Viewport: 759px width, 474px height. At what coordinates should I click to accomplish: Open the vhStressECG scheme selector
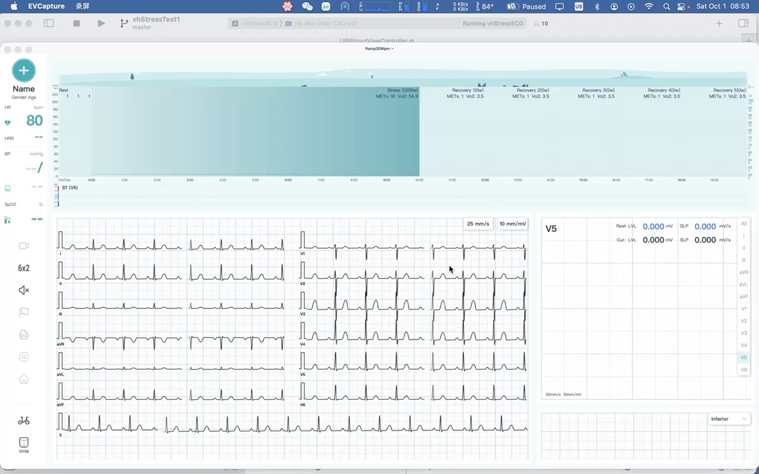click(x=255, y=24)
